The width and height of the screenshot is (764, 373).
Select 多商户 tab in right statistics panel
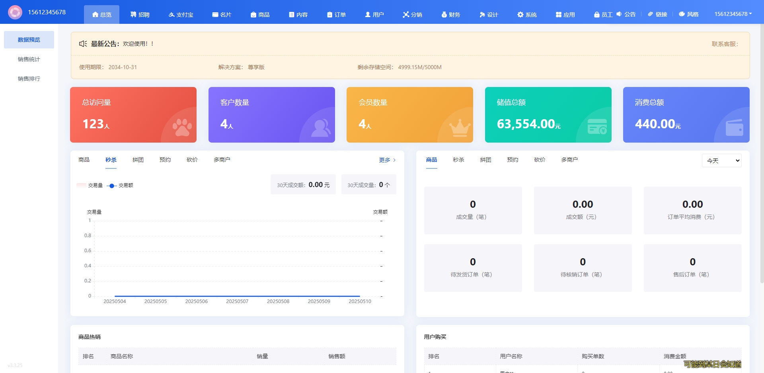coord(569,160)
